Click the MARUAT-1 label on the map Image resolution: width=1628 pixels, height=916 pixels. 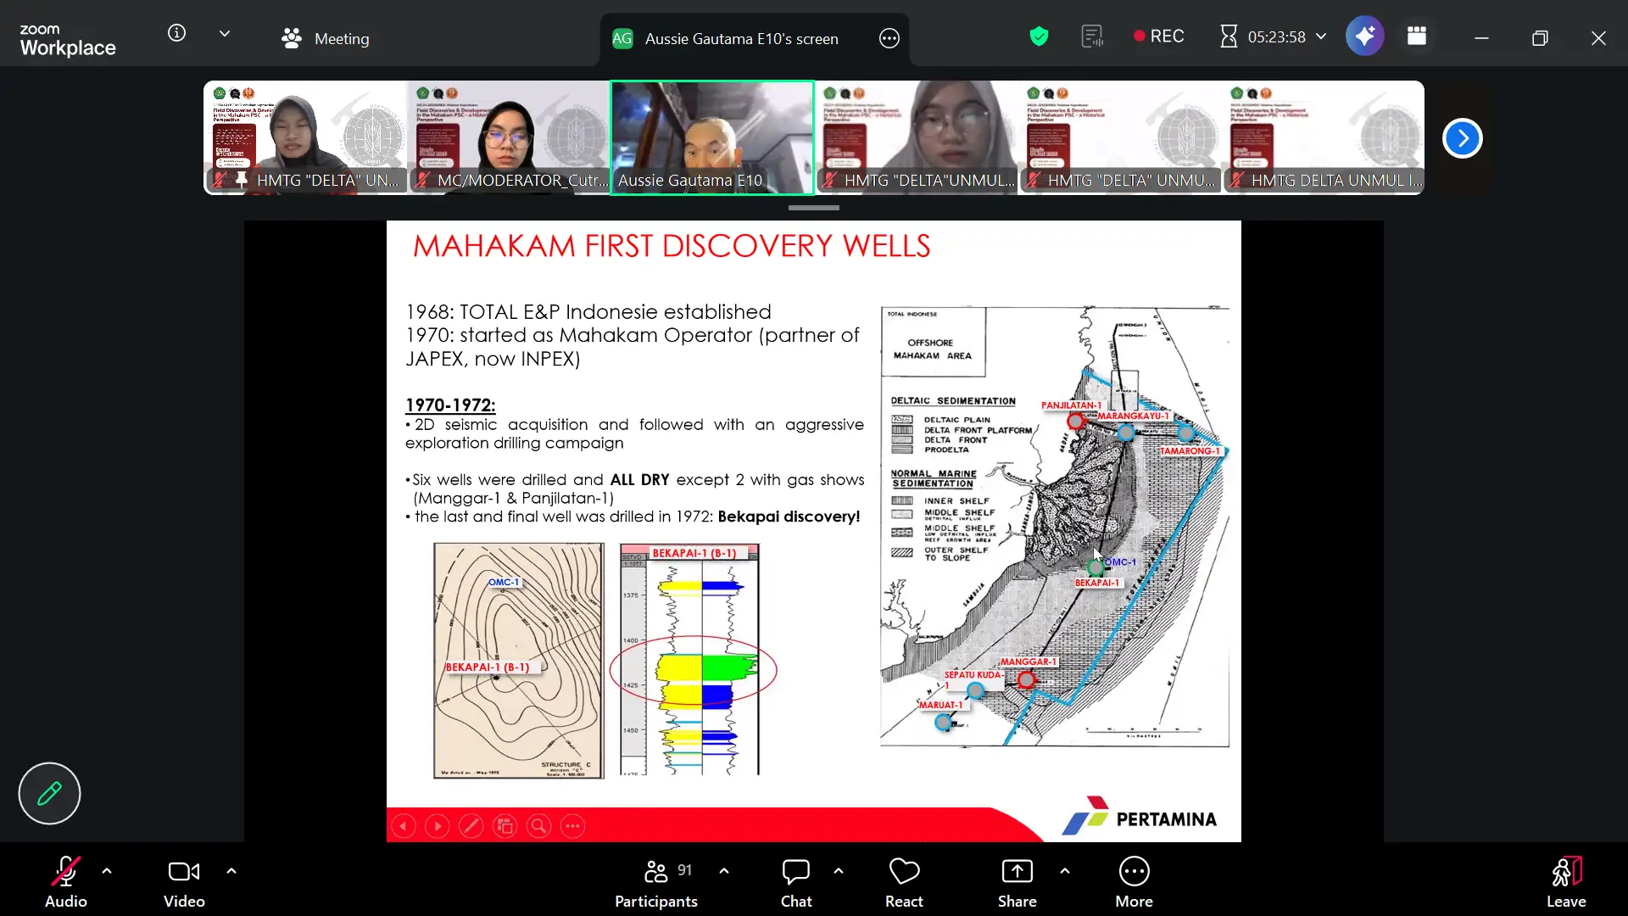click(x=941, y=705)
